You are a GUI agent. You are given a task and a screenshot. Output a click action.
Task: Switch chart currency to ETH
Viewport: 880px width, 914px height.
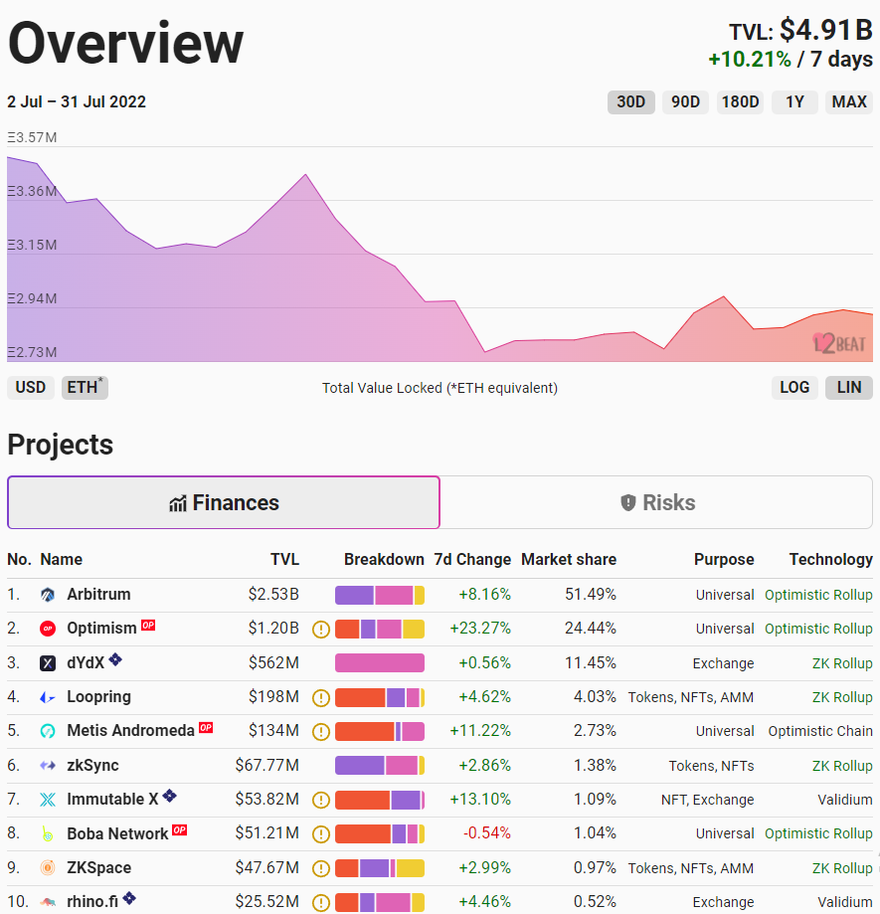(85, 387)
